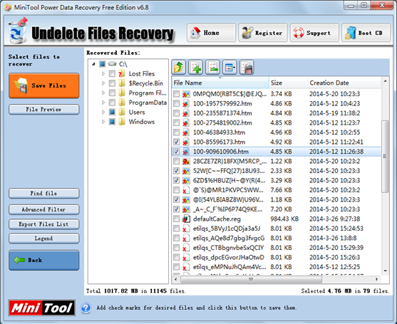This screenshot has height=324, width=397.
Task: Click the 100-1957579992.htm file icon
Action: point(186,103)
